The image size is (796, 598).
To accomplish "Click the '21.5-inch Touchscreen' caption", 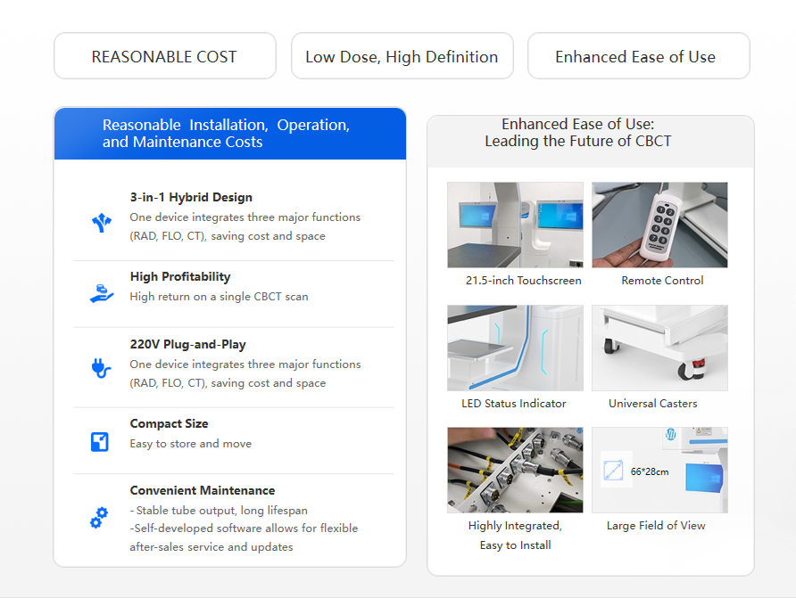I will (524, 280).
